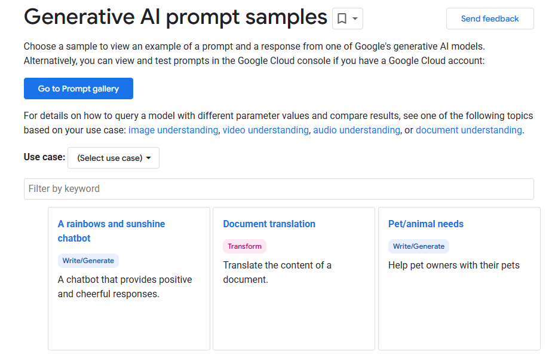Expand the (Select use case) combo box
549x357 pixels.
(x=113, y=158)
